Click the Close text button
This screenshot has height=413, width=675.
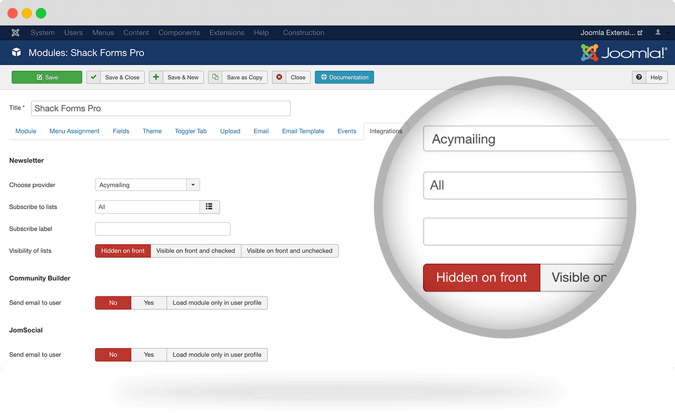298,77
